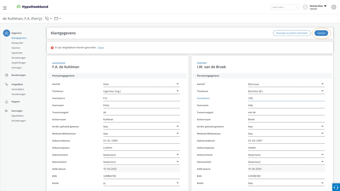Open Verstrekkers under Vergelijken

pyautogui.click(x=18, y=89)
